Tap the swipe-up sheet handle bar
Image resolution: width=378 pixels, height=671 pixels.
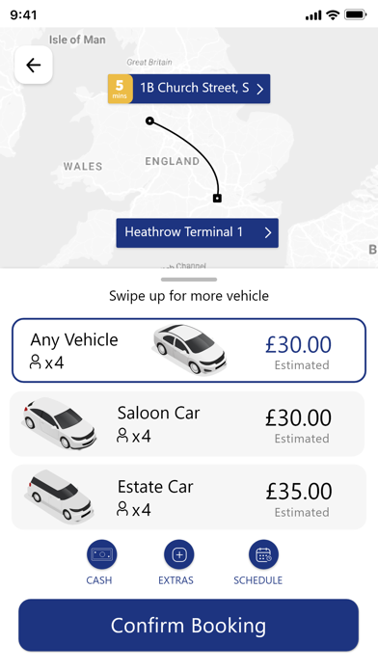click(189, 280)
